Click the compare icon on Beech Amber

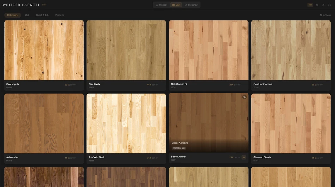coord(244,97)
